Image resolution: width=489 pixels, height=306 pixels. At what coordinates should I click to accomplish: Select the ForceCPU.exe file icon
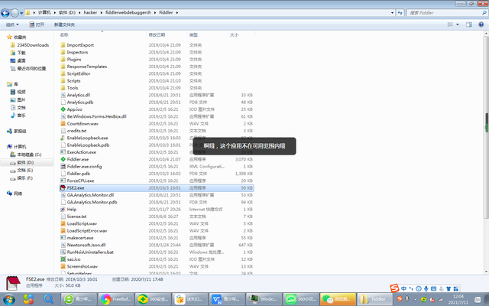[x=63, y=181]
